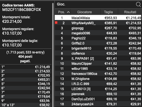
Task: Select LEO8013 [3] in the standings
Action: point(98,89)
